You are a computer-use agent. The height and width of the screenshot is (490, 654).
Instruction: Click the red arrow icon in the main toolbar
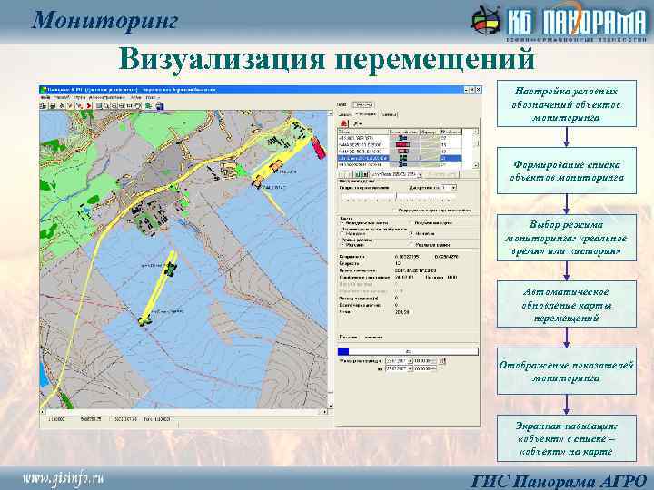[x=88, y=106]
